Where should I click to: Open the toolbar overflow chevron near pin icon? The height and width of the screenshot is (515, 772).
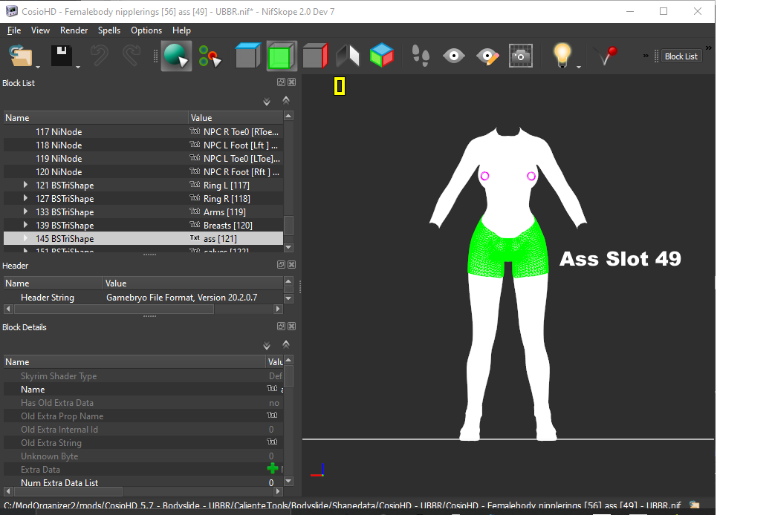coord(646,56)
